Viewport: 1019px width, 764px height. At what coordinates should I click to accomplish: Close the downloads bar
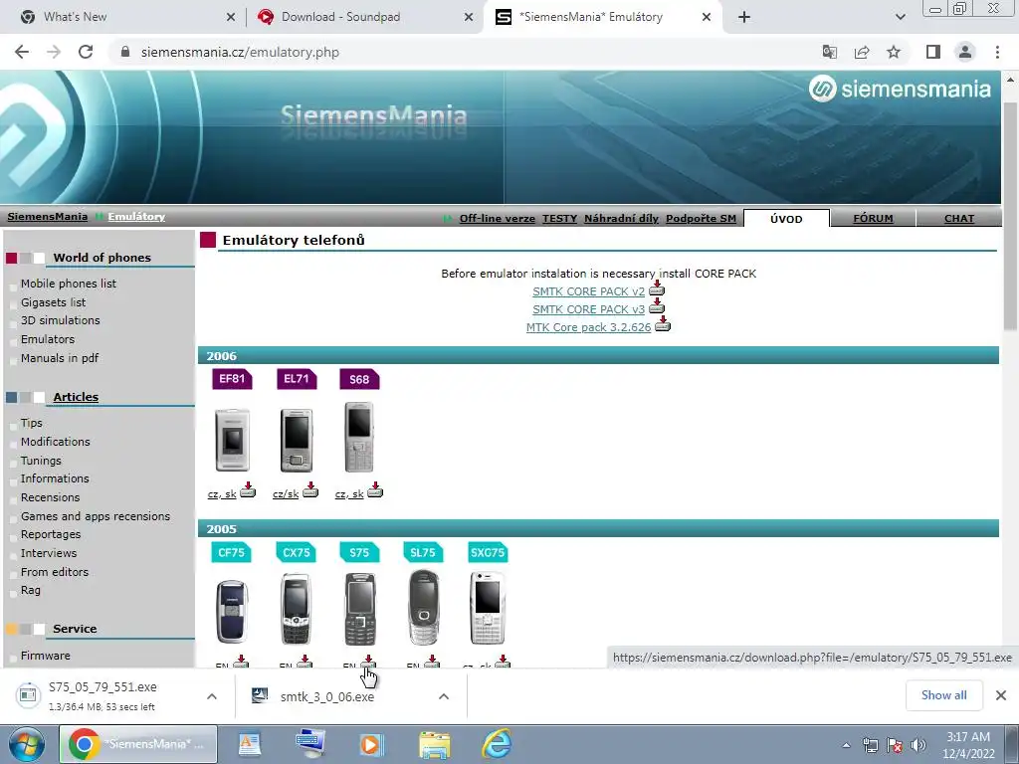(x=1001, y=695)
